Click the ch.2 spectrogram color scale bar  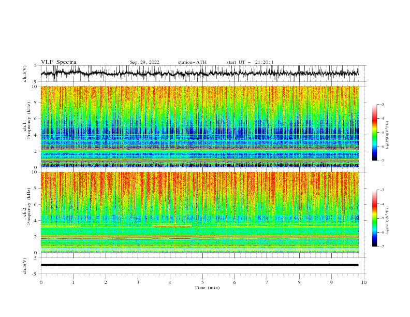374,218
